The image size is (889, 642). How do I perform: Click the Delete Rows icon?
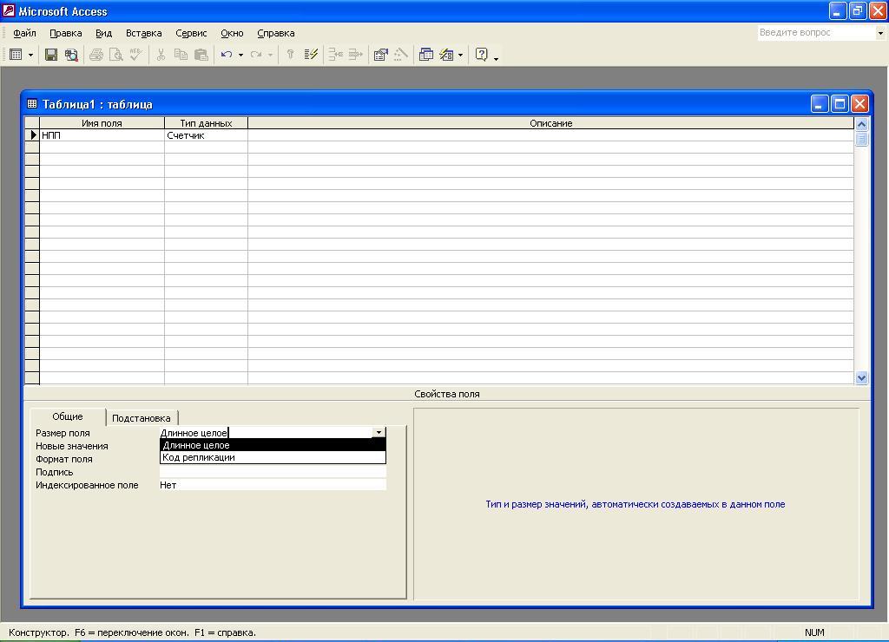click(355, 55)
